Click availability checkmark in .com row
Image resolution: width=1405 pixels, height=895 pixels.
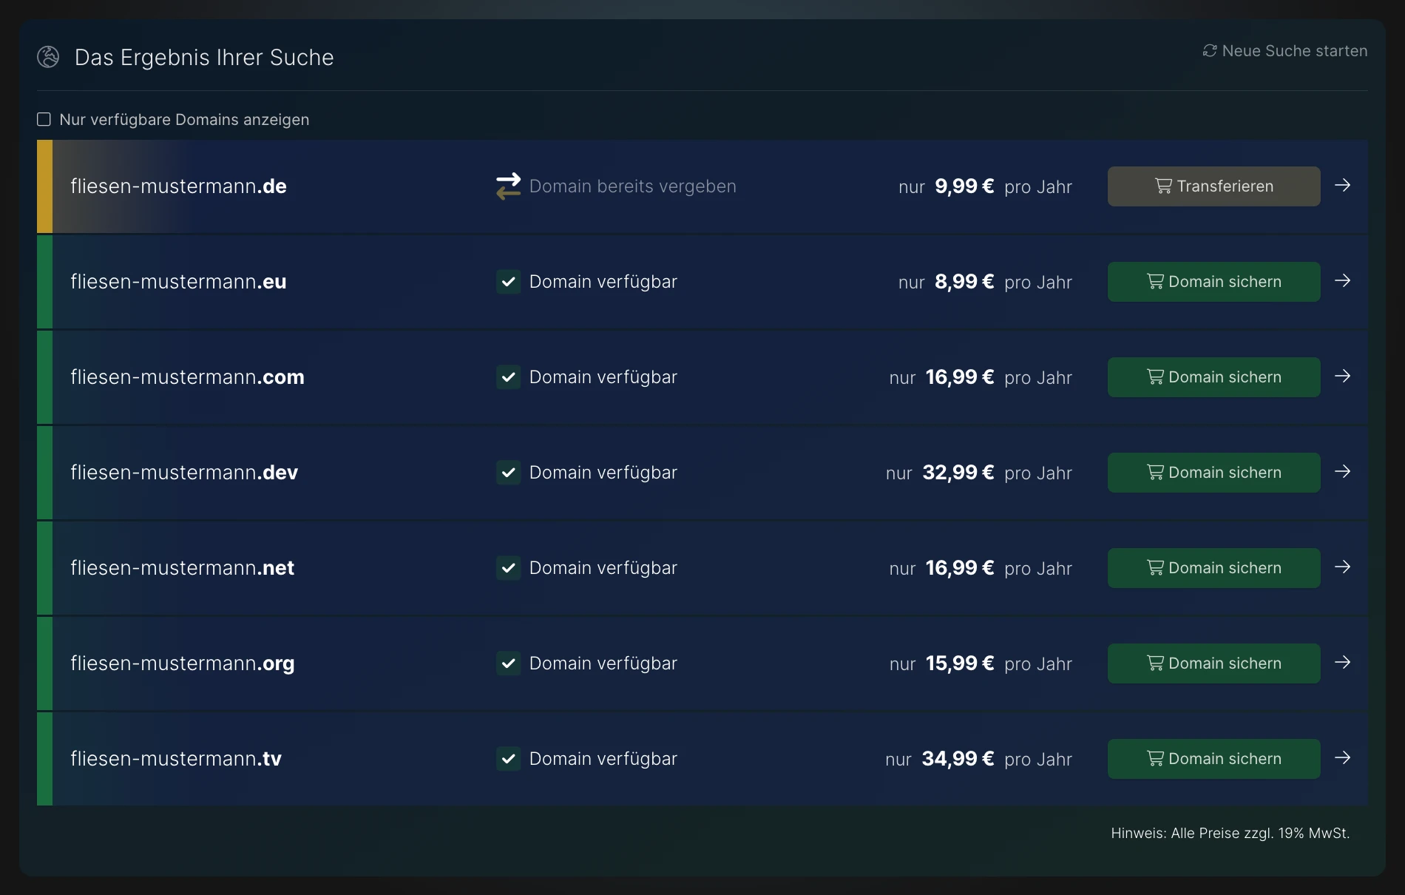[508, 377]
